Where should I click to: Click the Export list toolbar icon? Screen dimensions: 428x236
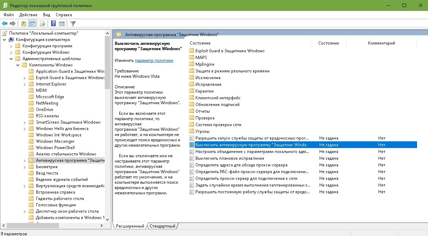(x=43, y=24)
